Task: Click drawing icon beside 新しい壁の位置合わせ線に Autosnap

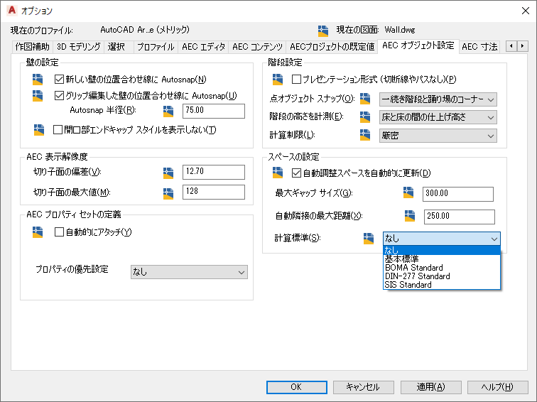Action: pyautogui.click(x=38, y=80)
